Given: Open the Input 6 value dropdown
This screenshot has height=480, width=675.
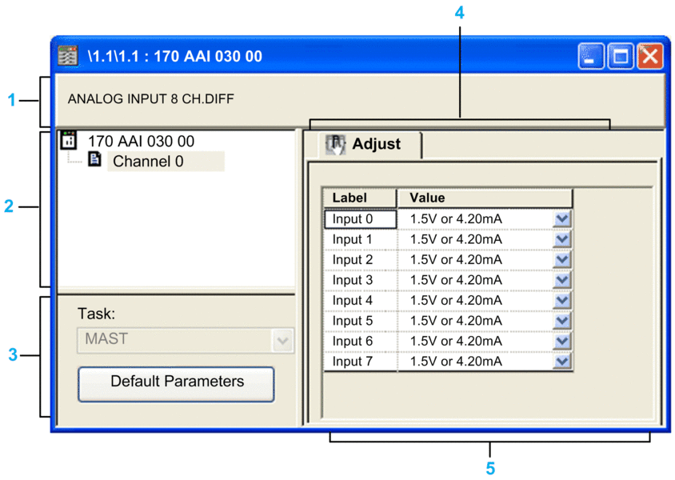Looking at the screenshot, I should click(561, 341).
